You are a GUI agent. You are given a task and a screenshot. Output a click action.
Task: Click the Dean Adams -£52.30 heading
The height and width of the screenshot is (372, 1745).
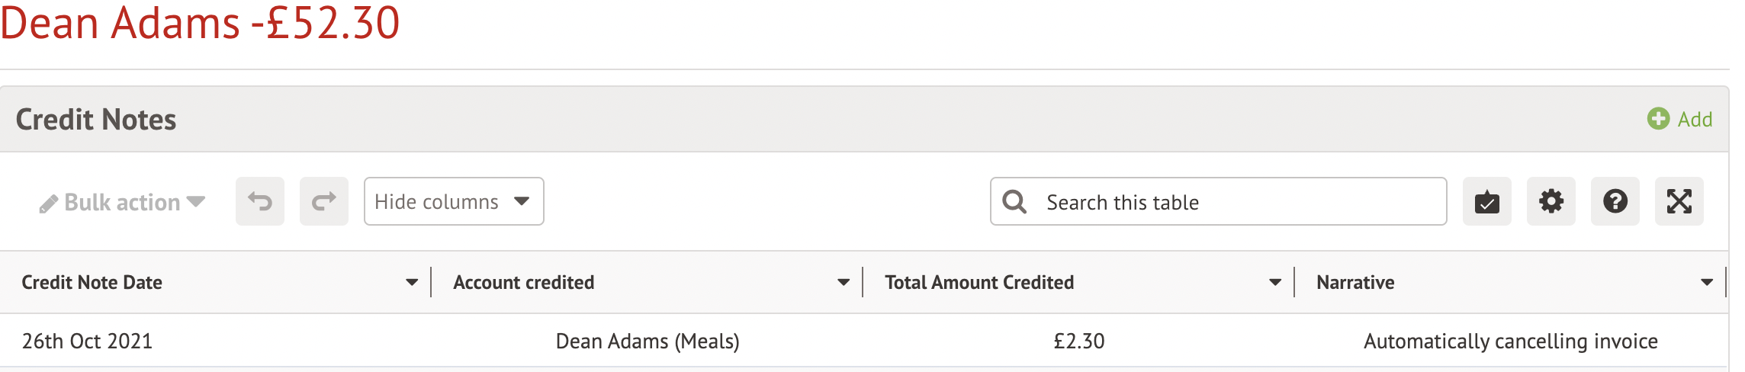point(200,23)
